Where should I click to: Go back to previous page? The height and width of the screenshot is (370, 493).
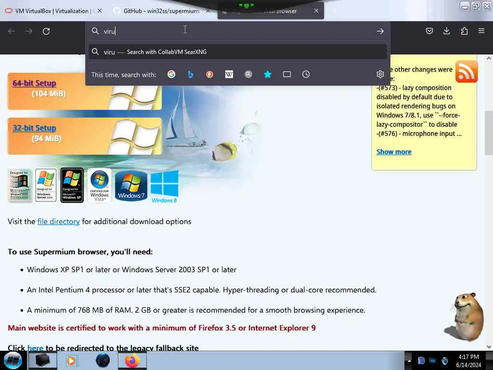click(x=12, y=31)
